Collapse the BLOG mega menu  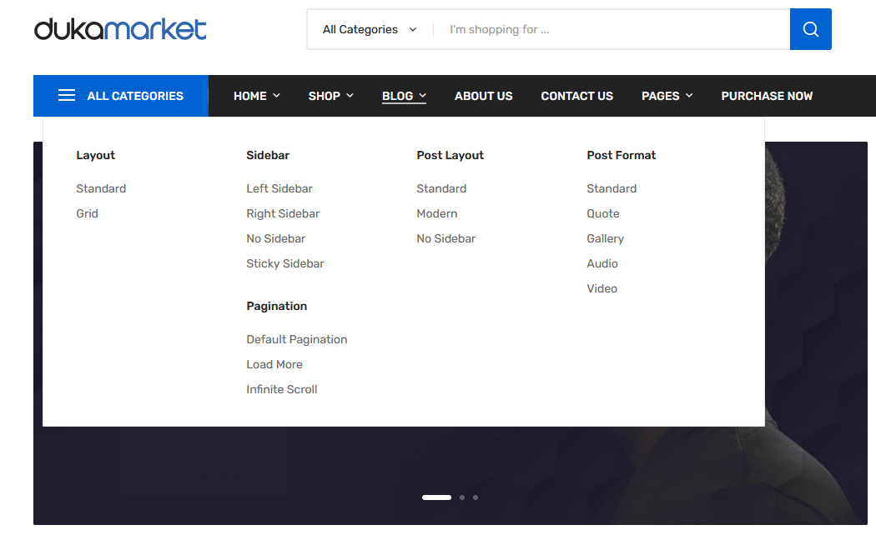point(404,96)
